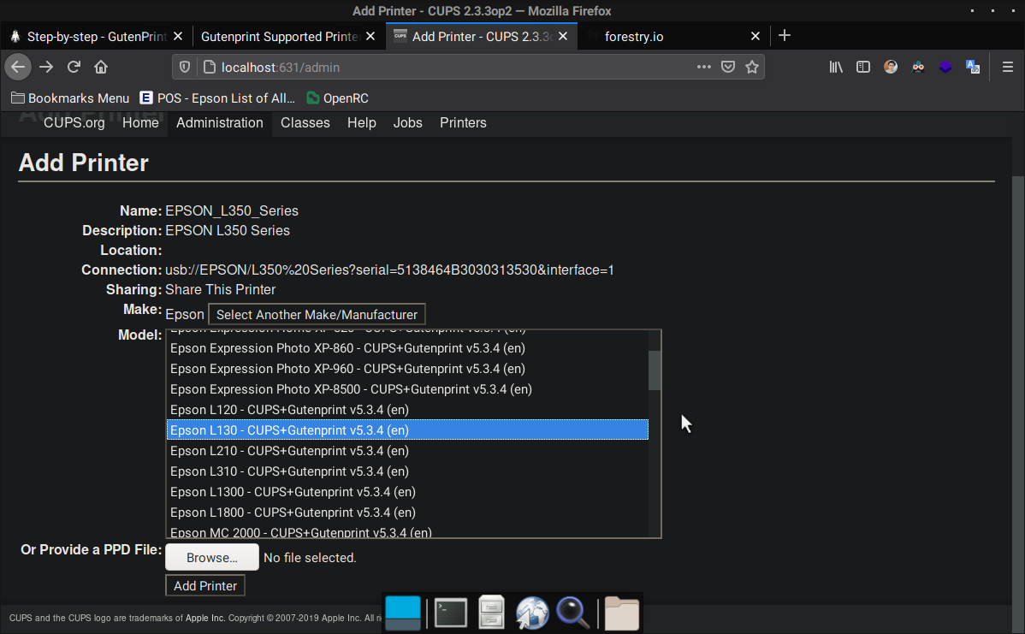Select Epson L130 model
Viewport: 1025px width, 634px height.
[x=407, y=430]
